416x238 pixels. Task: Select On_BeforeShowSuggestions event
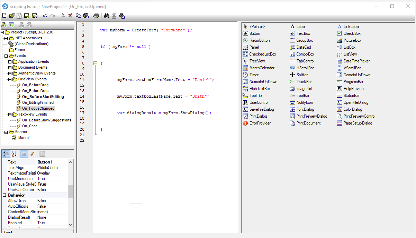point(47,120)
